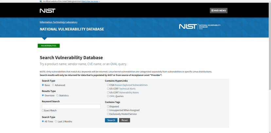271x133 pixels.
Task: Click the National Vulnerability Database heading
Action: pos(72,29)
